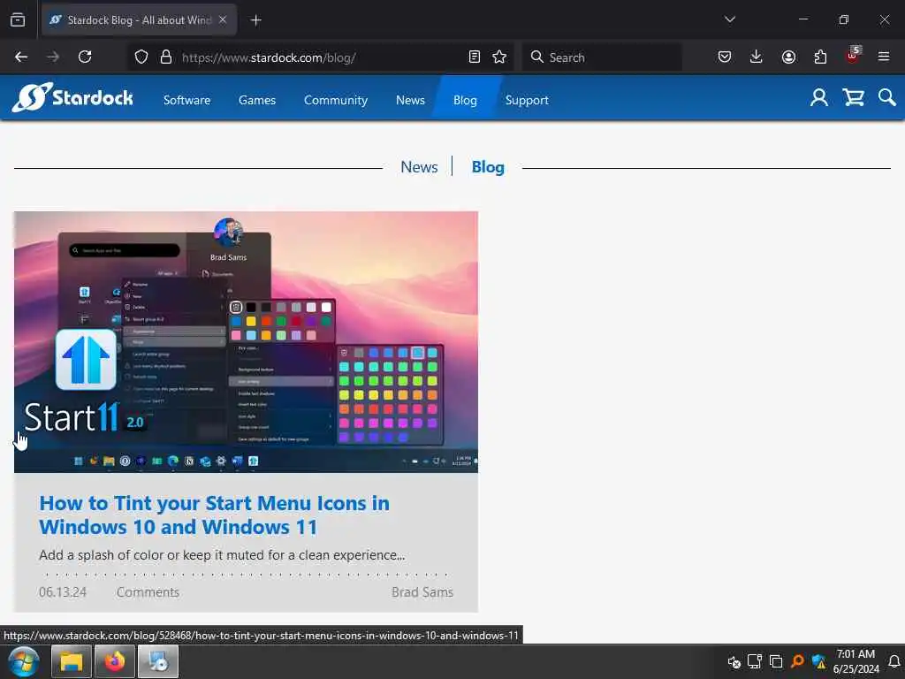Click the security shield warning tray icon

click(818, 661)
